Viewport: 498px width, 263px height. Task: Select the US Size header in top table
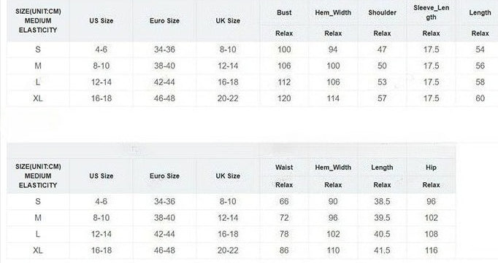click(x=101, y=20)
